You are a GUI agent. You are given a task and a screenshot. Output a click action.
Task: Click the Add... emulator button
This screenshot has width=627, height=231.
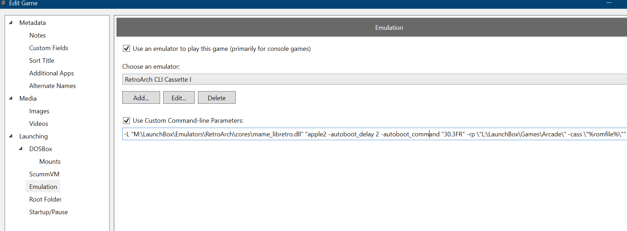pyautogui.click(x=141, y=98)
